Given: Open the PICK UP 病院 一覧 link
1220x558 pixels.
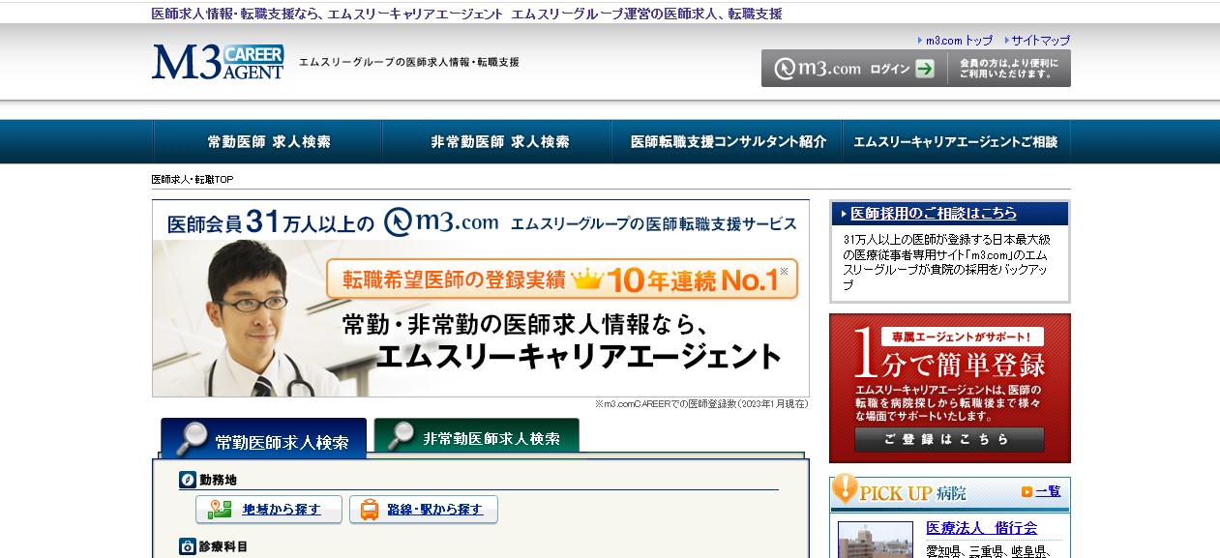Looking at the screenshot, I should 1048,491.
